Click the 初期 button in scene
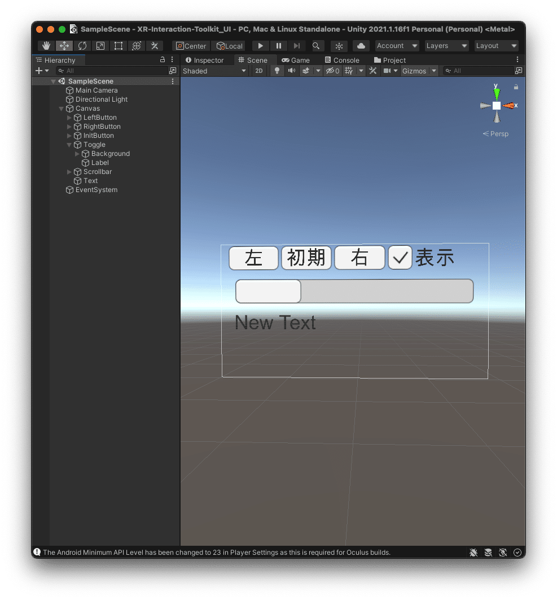Image resolution: width=557 pixels, height=600 pixels. pyautogui.click(x=306, y=258)
